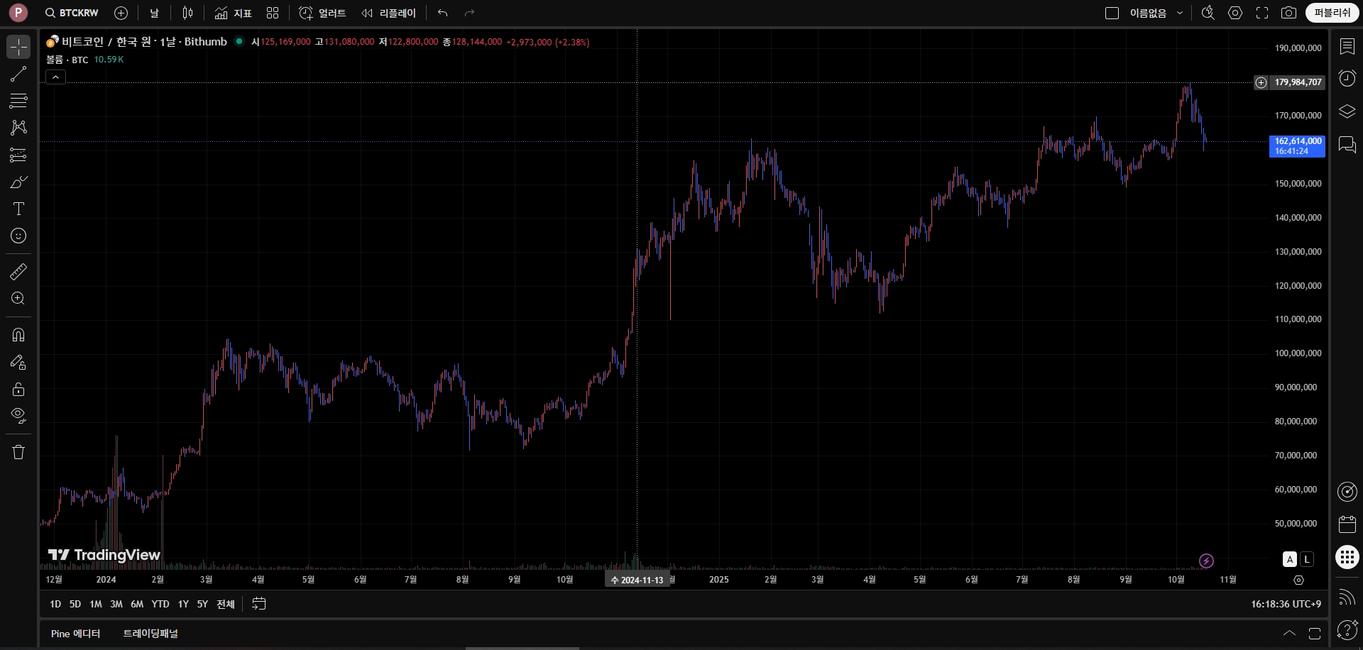Open the bar style dropdown
Screen dimensions: 1363x650
pyautogui.click(x=187, y=13)
